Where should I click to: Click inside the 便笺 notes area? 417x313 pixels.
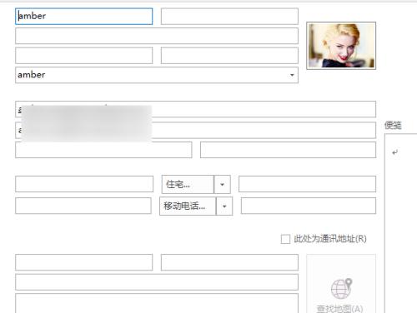tap(401, 222)
